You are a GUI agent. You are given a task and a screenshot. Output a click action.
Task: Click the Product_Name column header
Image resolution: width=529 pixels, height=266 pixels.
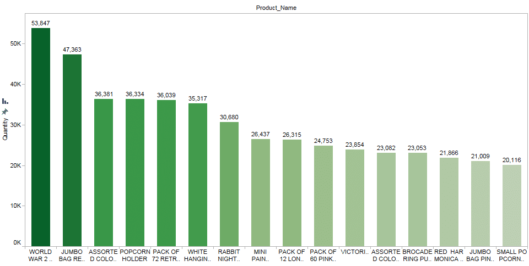(277, 8)
